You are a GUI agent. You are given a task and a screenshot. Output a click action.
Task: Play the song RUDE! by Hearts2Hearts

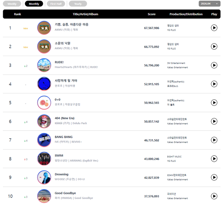coord(214,65)
